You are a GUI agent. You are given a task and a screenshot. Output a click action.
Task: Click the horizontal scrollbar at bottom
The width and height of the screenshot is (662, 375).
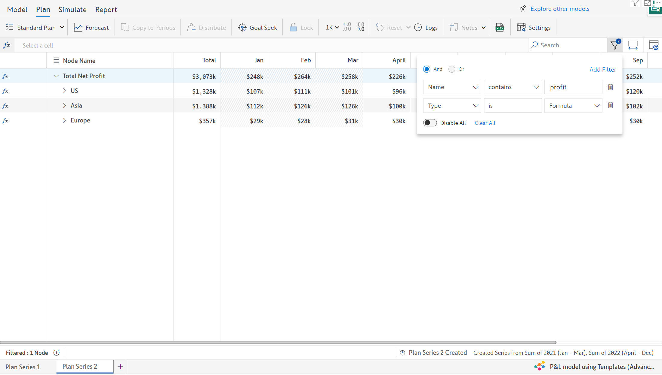coord(278,342)
